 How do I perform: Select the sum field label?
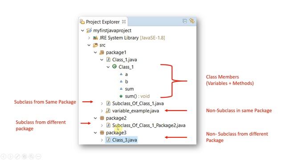pos(129,89)
